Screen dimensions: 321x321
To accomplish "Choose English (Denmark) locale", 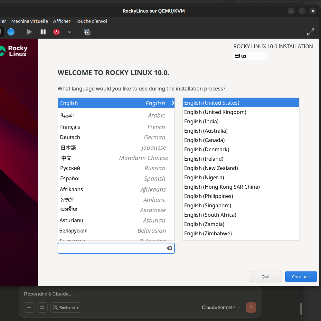I will (x=241, y=149).
